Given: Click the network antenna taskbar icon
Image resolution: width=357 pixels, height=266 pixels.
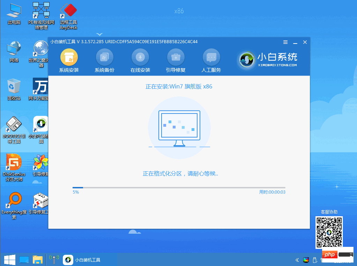Looking at the screenshot, I should point(54,260).
